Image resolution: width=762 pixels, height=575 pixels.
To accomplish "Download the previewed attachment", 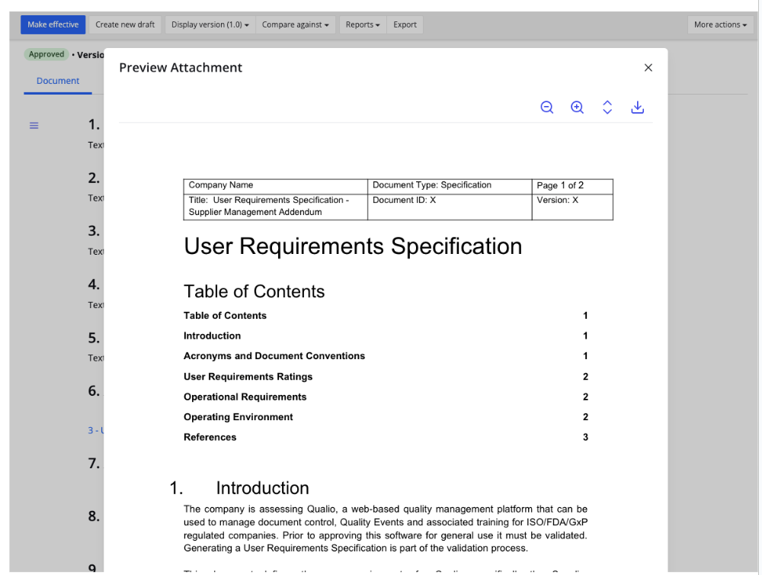I will pos(638,108).
